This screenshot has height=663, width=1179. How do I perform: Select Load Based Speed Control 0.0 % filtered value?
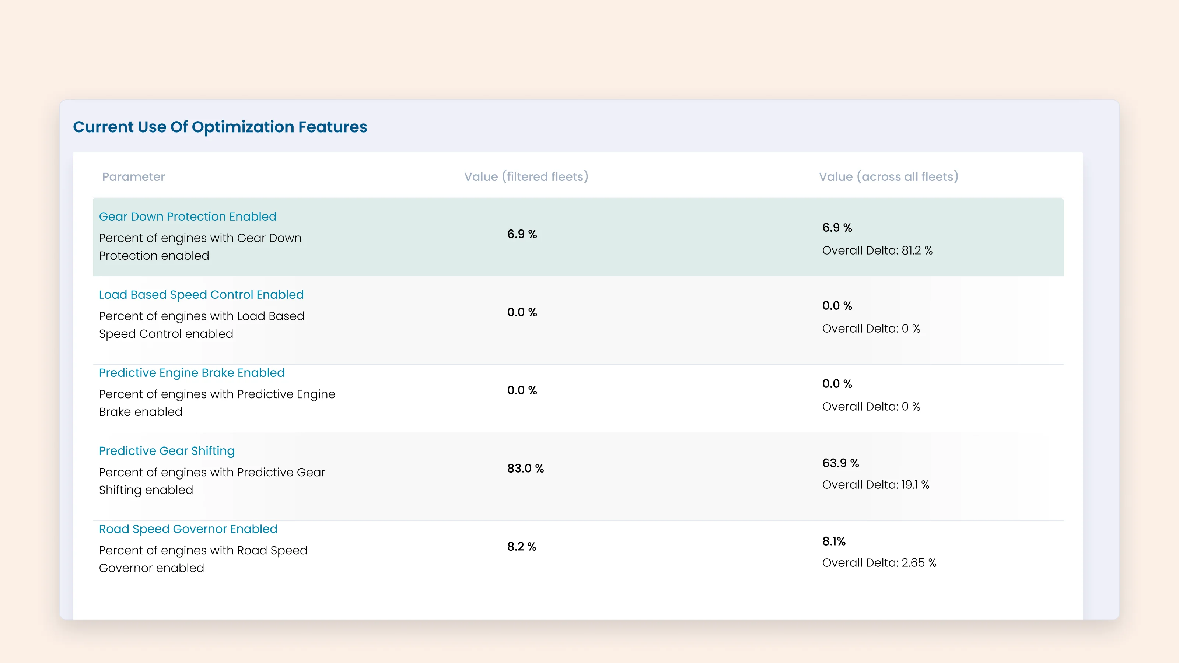[x=522, y=312]
